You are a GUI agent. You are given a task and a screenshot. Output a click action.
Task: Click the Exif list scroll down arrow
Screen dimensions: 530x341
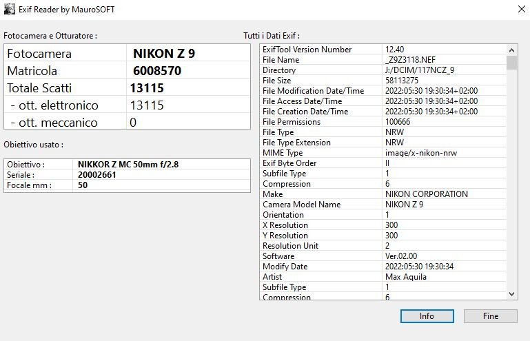pyautogui.click(x=512, y=294)
